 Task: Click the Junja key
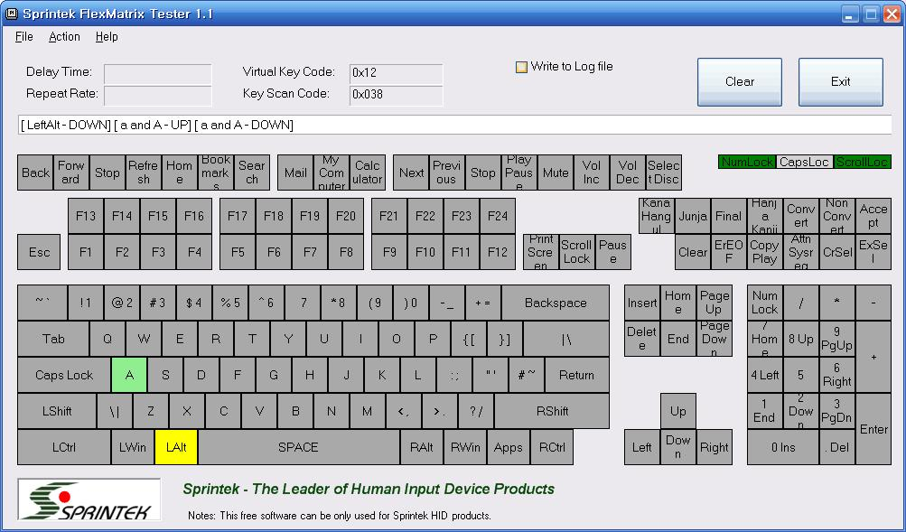pos(693,216)
